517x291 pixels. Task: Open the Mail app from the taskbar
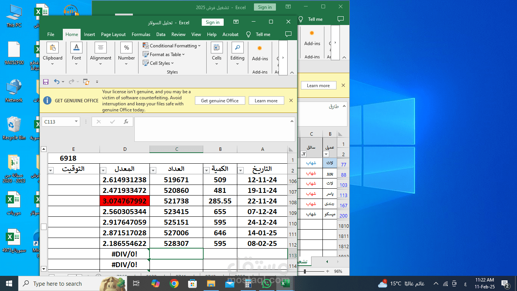pos(230,283)
